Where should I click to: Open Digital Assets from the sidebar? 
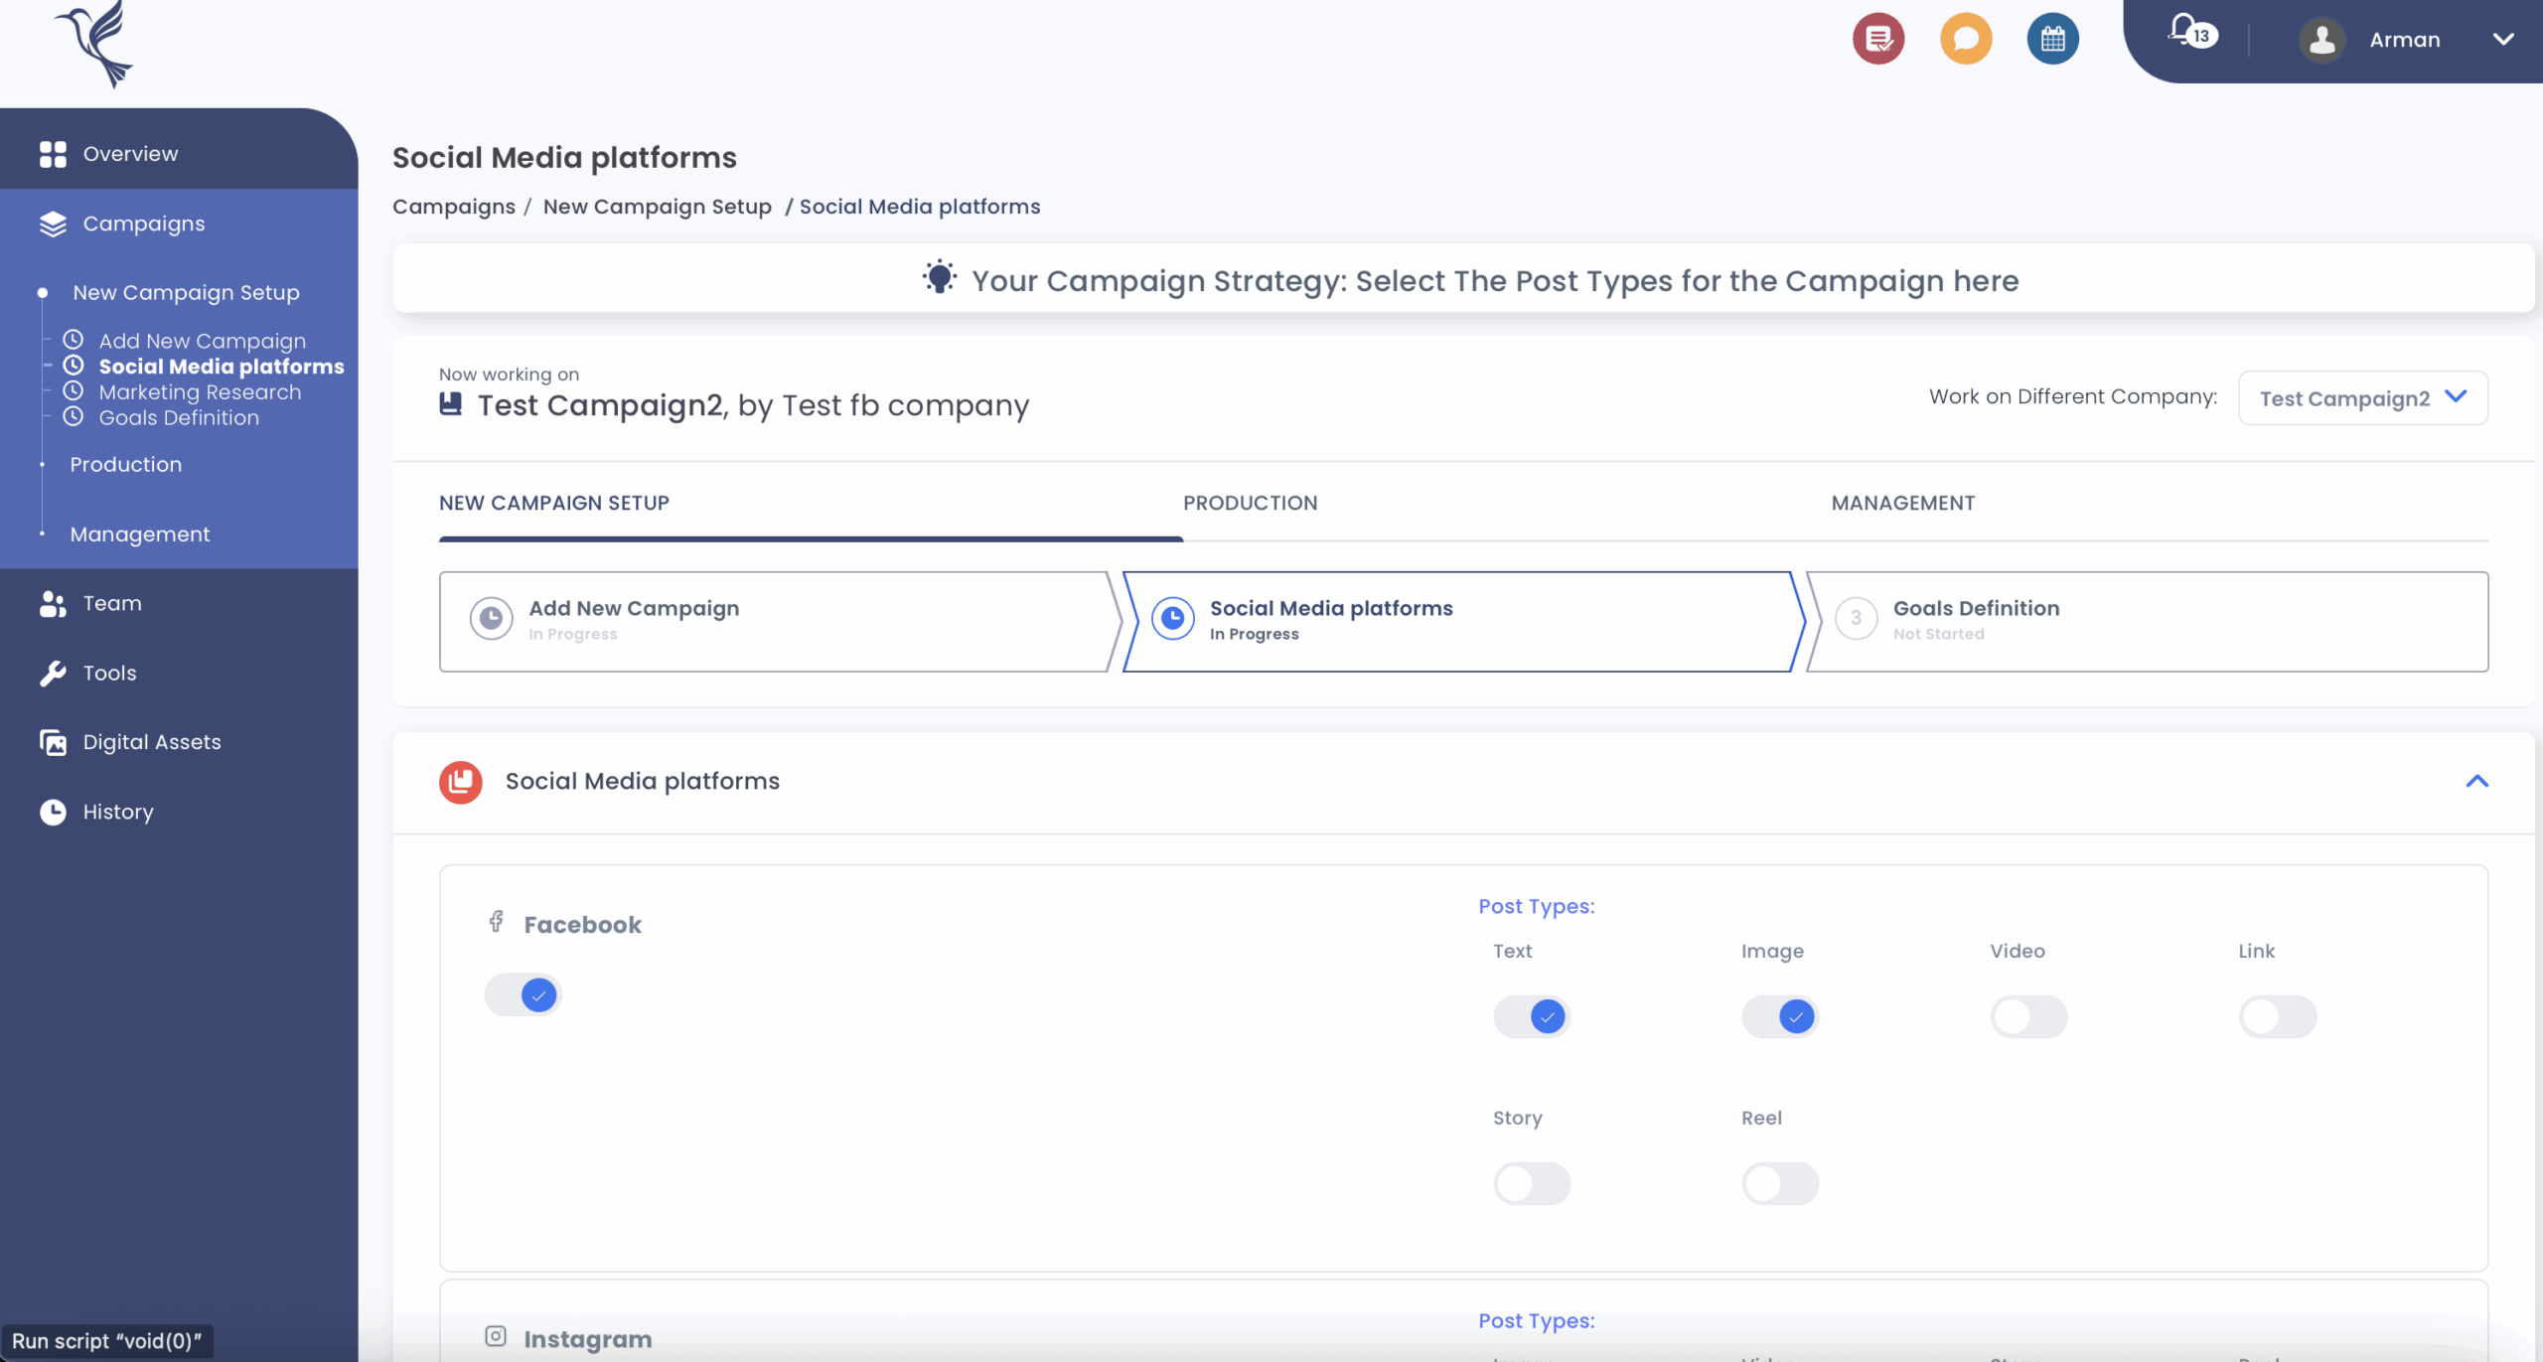(x=151, y=742)
